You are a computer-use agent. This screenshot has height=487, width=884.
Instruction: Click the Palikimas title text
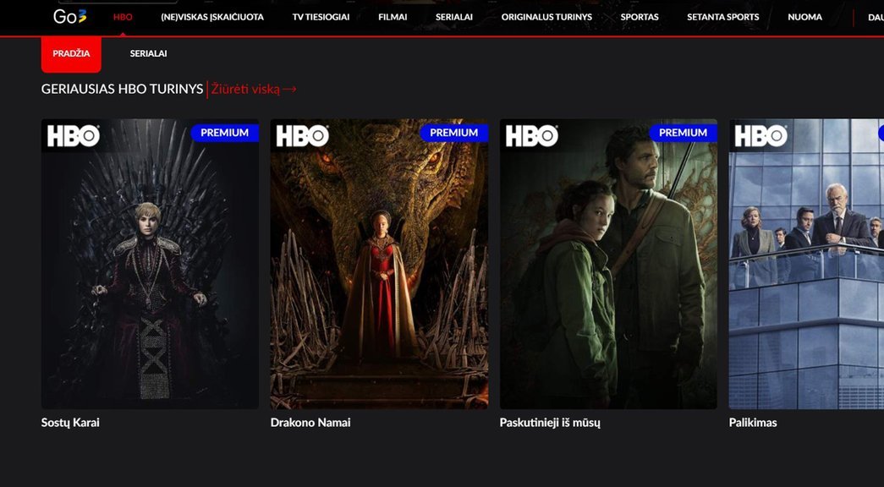(x=753, y=422)
